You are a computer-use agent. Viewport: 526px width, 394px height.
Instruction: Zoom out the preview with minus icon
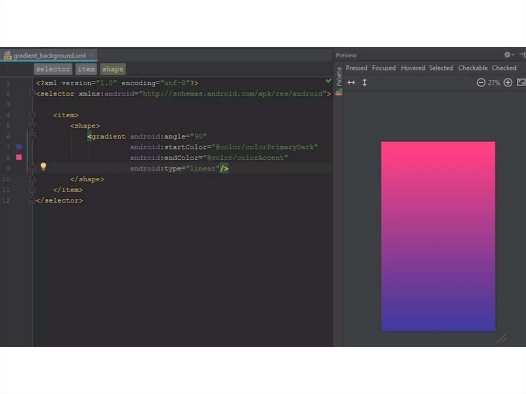481,82
